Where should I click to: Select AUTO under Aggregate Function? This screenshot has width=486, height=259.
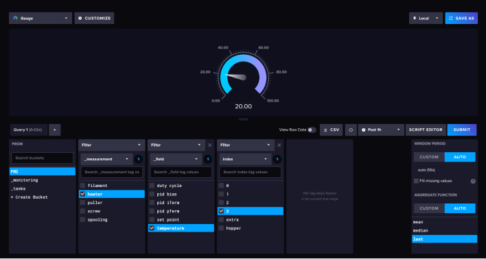[460, 208]
